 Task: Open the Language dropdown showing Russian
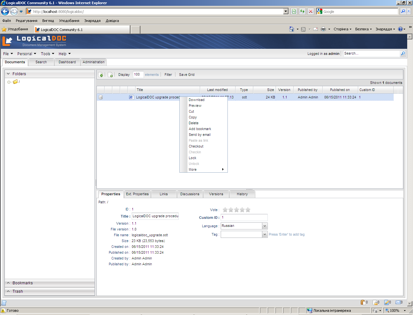(x=265, y=226)
